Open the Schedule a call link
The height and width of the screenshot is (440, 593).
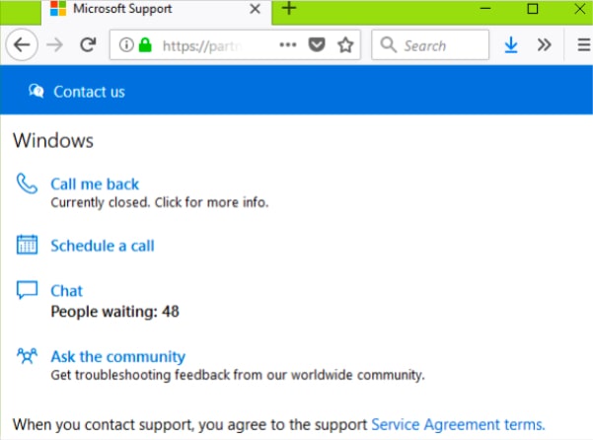click(x=103, y=246)
